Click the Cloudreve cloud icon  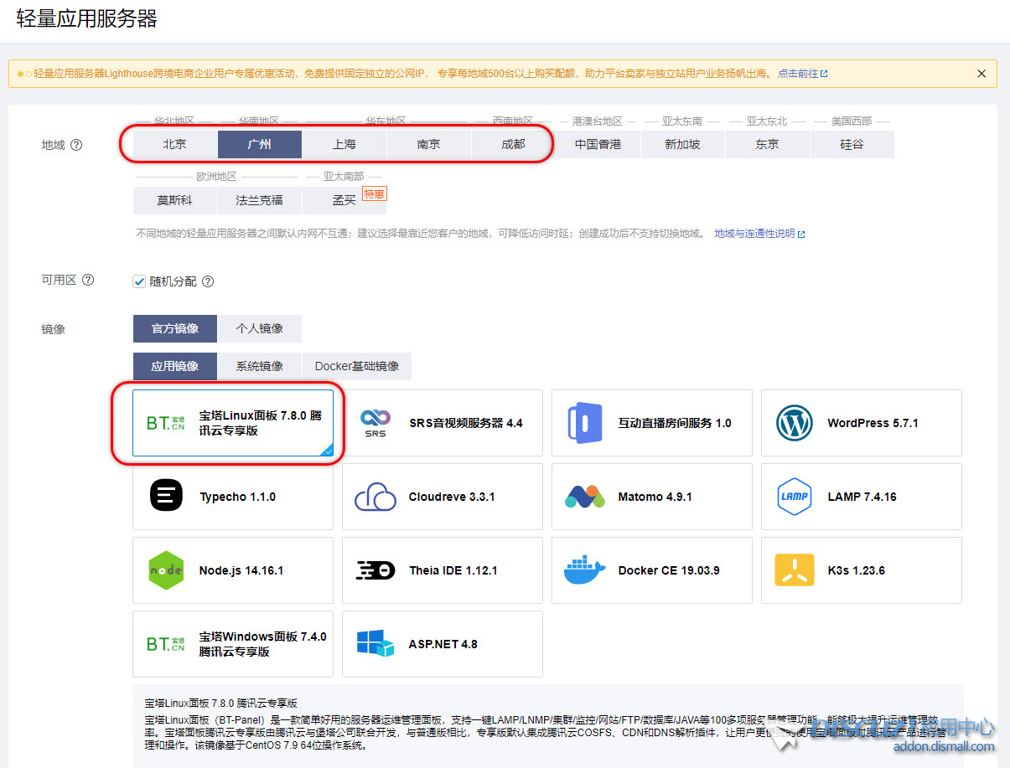376,497
